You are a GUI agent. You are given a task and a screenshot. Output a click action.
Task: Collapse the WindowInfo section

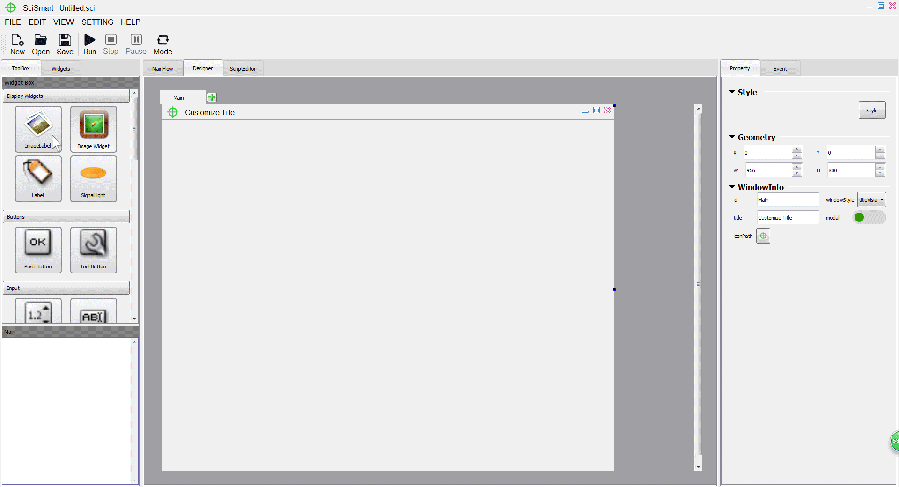(732, 187)
